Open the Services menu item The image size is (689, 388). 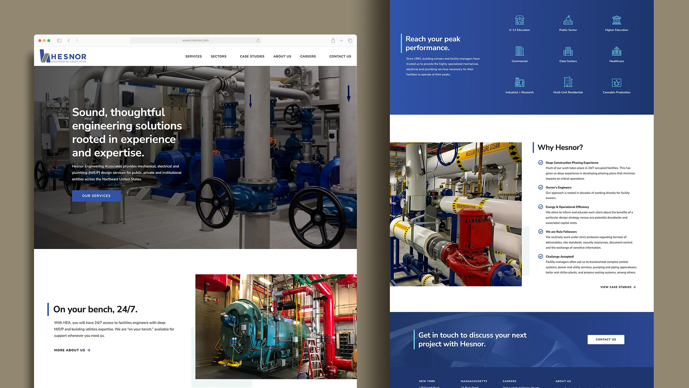point(194,56)
